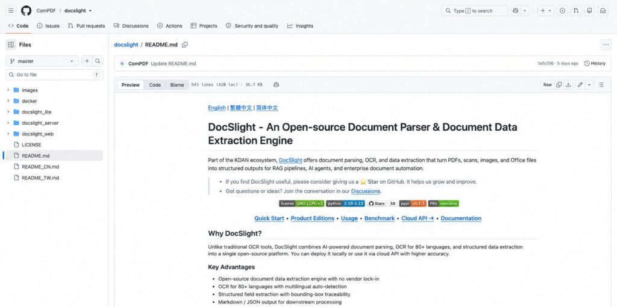Follow the Discussions link in README
Screen dimensions: 617x307
(366, 191)
